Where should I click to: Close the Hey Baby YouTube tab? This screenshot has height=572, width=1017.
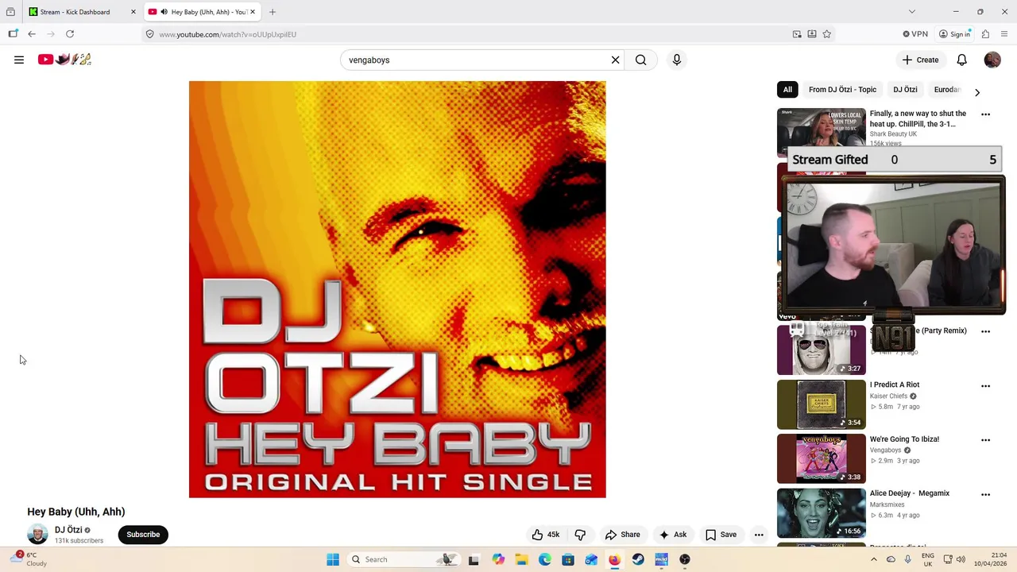253,12
